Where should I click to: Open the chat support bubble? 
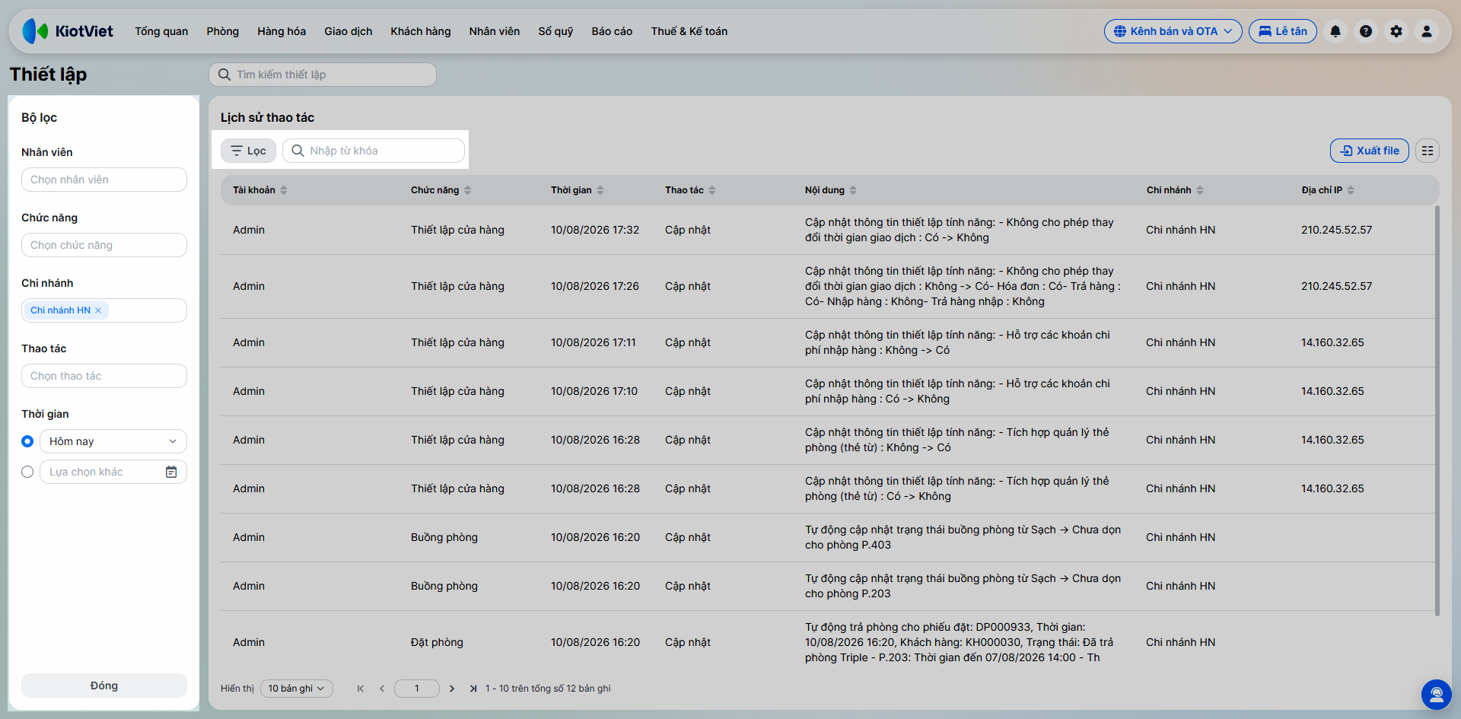[1436, 694]
